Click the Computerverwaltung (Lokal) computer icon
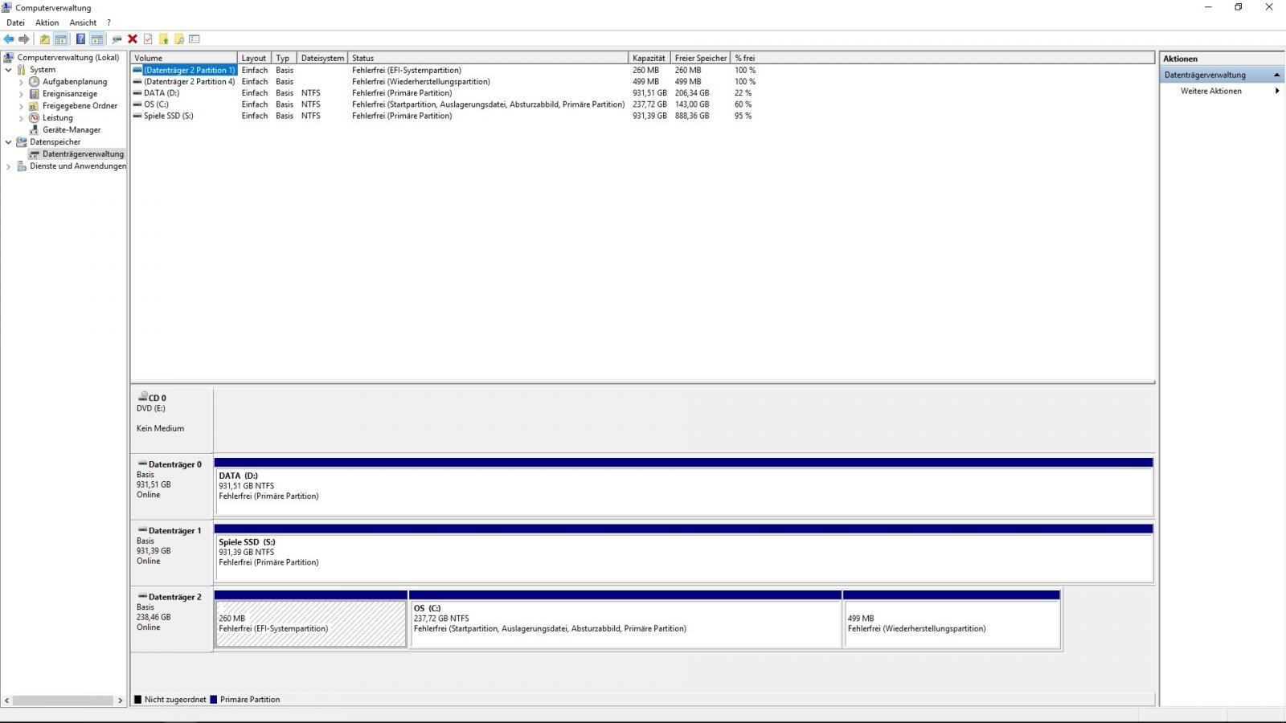The image size is (1286, 723). click(9, 58)
